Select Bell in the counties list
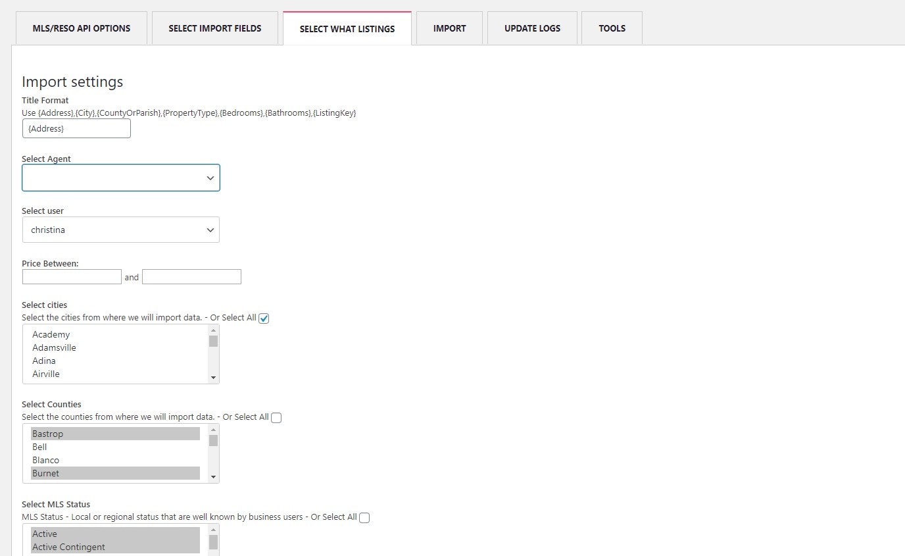 (115, 447)
